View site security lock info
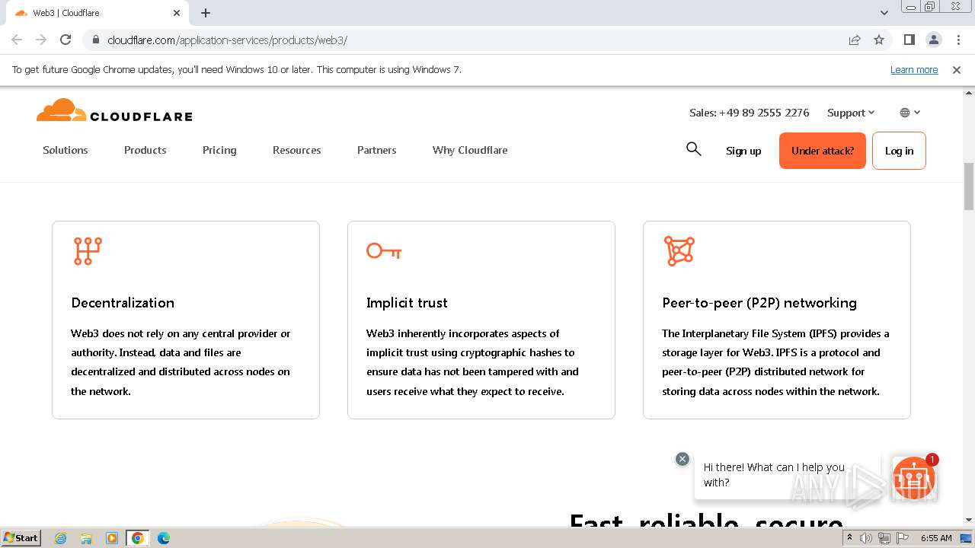Viewport: 975px width, 548px height. click(95, 40)
